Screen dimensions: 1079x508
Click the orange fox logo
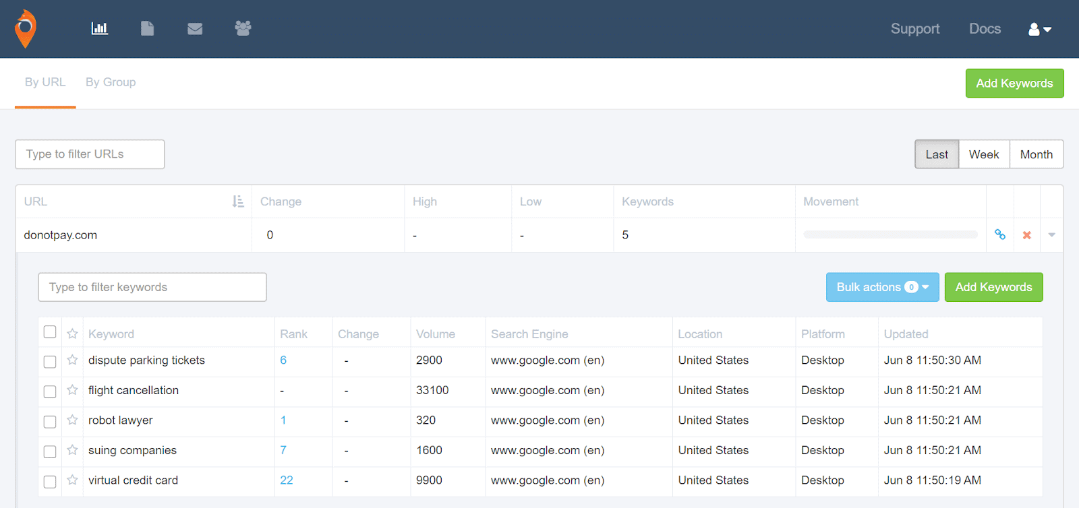26,29
